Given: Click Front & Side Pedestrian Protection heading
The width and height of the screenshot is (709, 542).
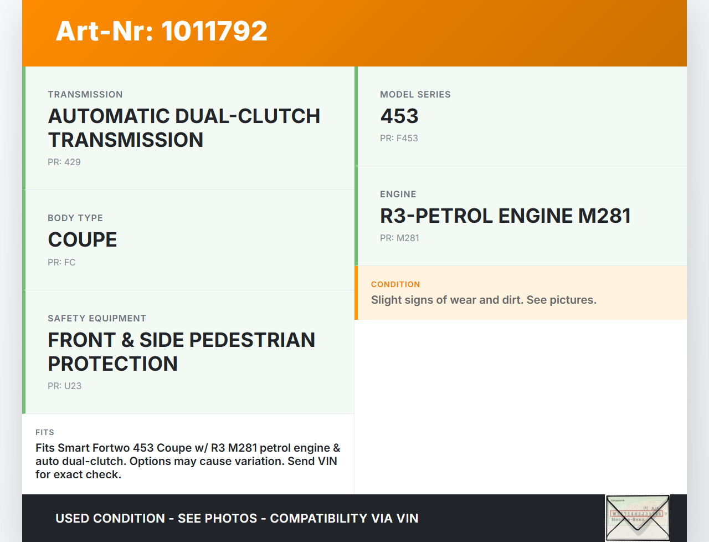Looking at the screenshot, I should [x=181, y=352].
